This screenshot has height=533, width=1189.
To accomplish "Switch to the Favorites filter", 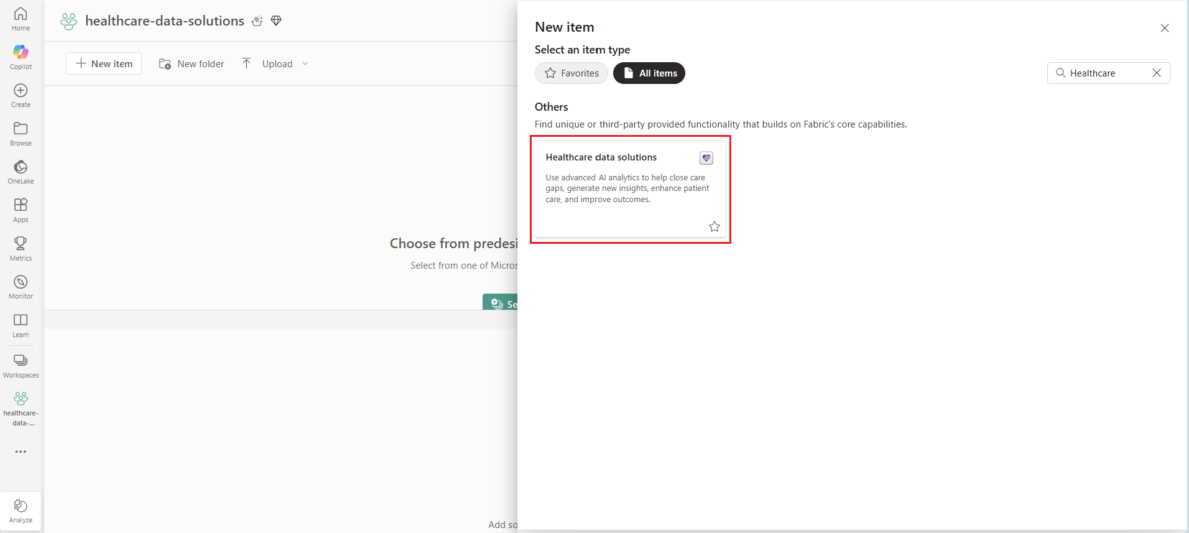I will coord(571,73).
